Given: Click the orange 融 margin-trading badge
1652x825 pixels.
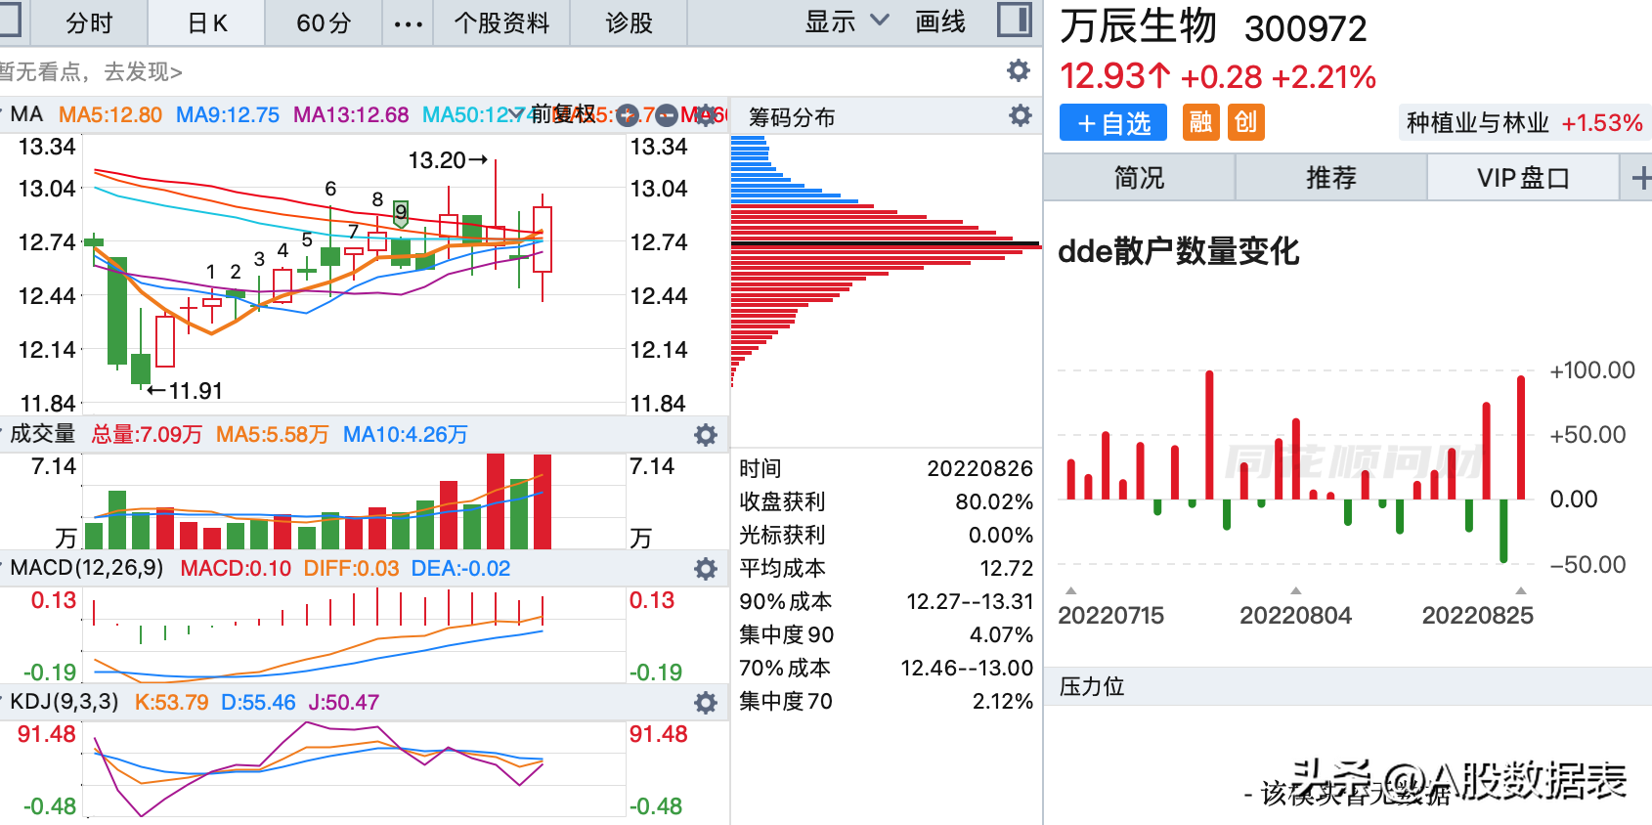Looking at the screenshot, I should 1200,122.
